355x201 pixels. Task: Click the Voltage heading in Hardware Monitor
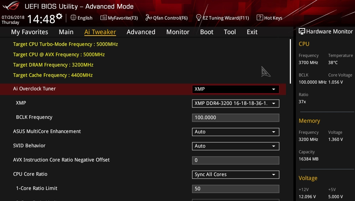308,178
